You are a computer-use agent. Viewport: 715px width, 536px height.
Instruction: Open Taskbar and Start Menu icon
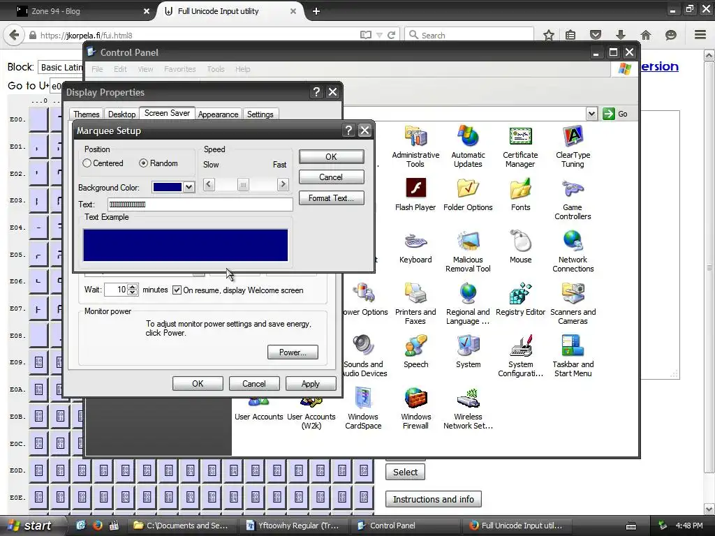(573, 357)
